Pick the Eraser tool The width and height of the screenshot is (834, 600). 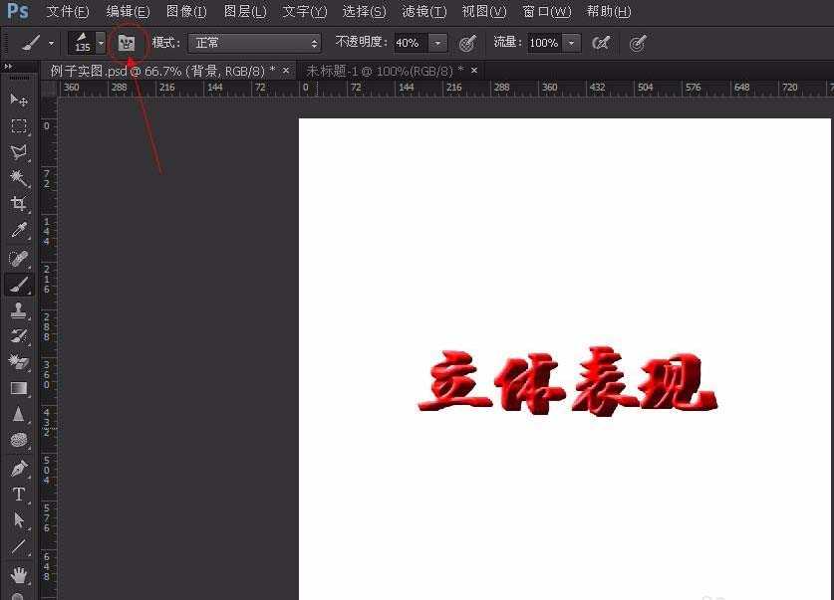18,361
